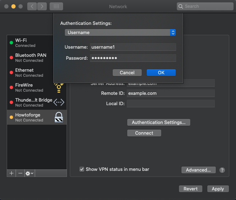The width and height of the screenshot is (236, 200).
Task: Open the gear action menu below services list
Action: 29,173
